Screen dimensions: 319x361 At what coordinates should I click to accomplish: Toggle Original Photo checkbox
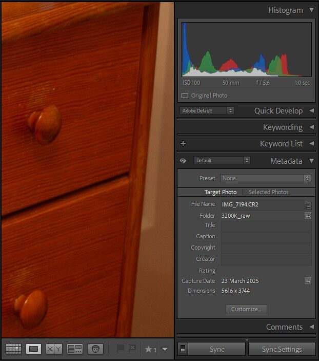185,96
